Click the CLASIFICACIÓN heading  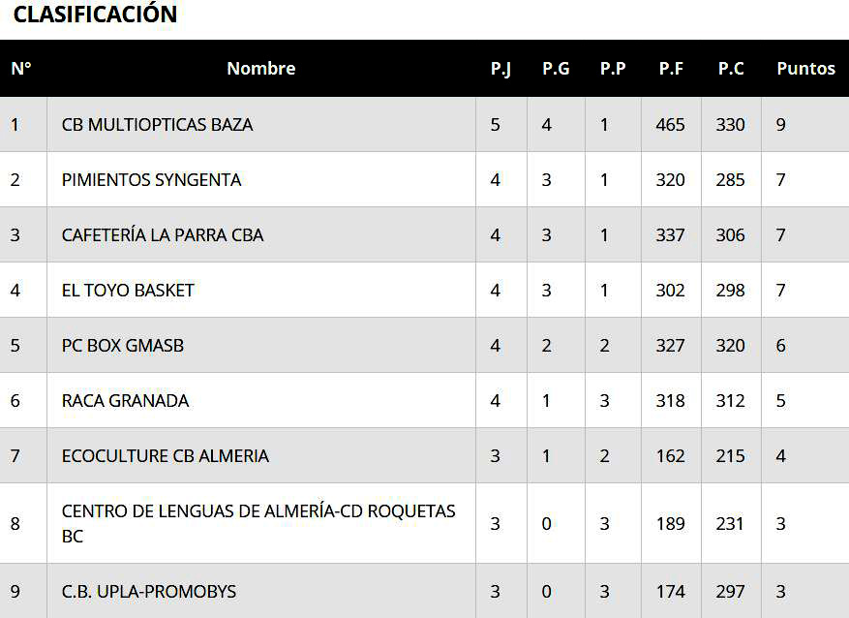coord(95,15)
